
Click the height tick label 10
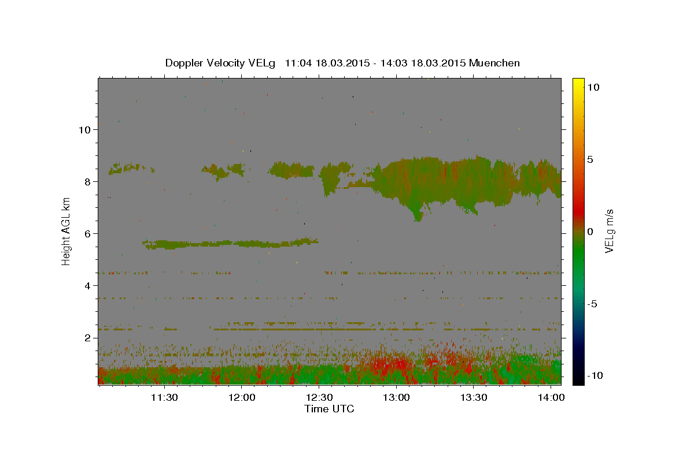(85, 129)
